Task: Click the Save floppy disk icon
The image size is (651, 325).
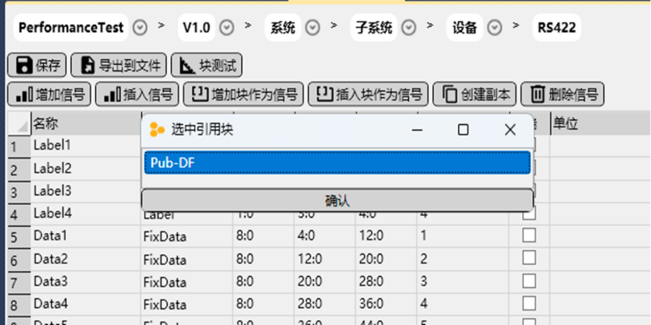Action: click(x=24, y=65)
